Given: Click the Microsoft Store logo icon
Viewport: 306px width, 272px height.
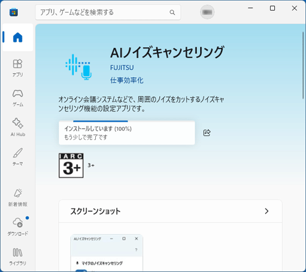Looking at the screenshot, I should pyautogui.click(x=14, y=12).
